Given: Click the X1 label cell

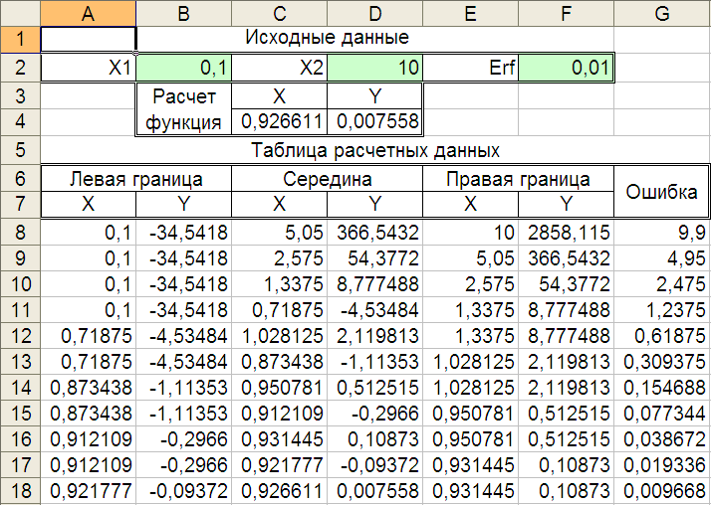Looking at the screenshot, I should point(88,68).
